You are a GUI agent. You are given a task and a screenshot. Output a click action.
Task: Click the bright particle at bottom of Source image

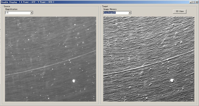tap(48, 98)
